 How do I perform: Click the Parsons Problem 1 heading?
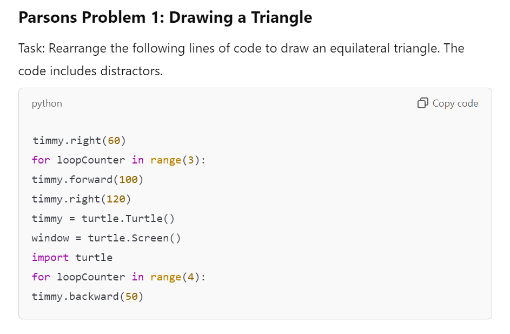(x=165, y=17)
